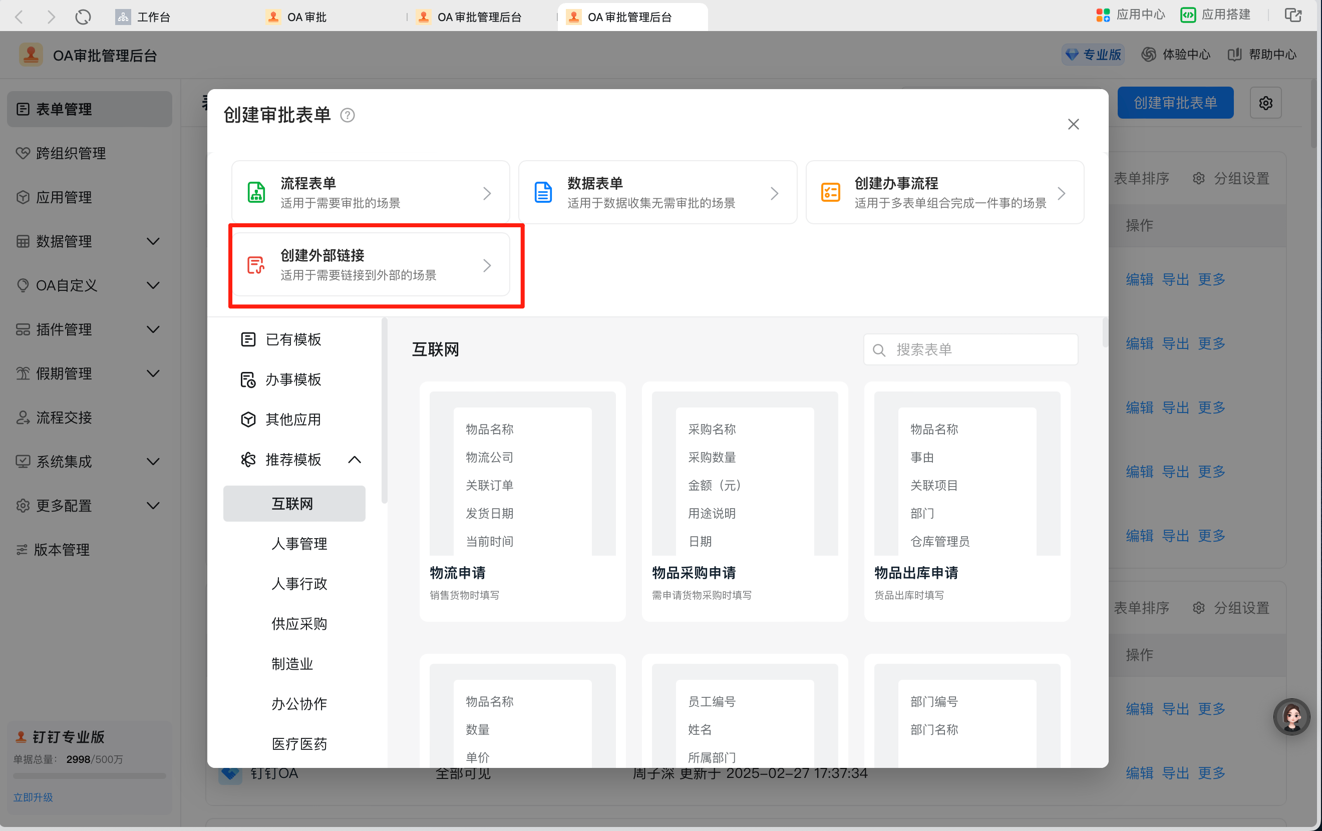Select the 互联网 template category

pos(294,503)
